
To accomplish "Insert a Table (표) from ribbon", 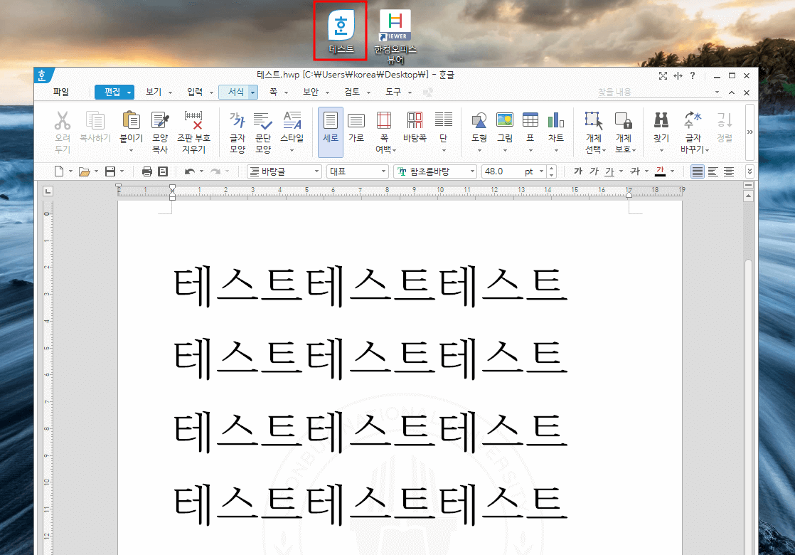I will point(530,121).
